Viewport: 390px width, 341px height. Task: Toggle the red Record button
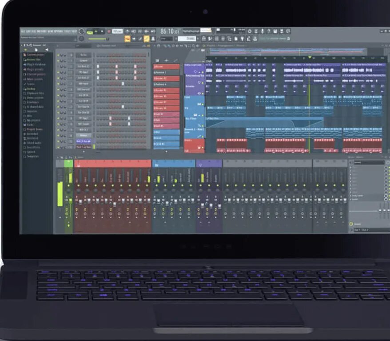click(109, 32)
